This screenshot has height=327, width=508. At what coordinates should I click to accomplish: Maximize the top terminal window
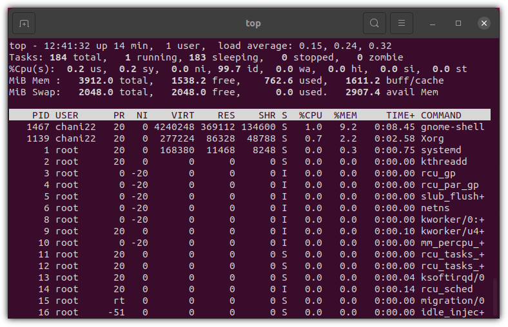coord(458,23)
